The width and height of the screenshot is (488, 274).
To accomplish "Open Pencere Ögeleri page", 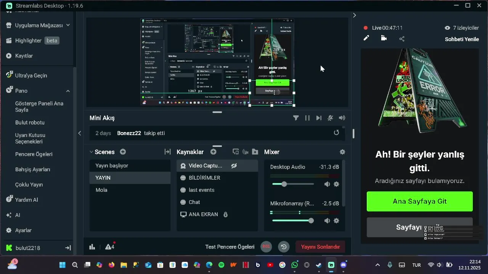I will [x=34, y=154].
